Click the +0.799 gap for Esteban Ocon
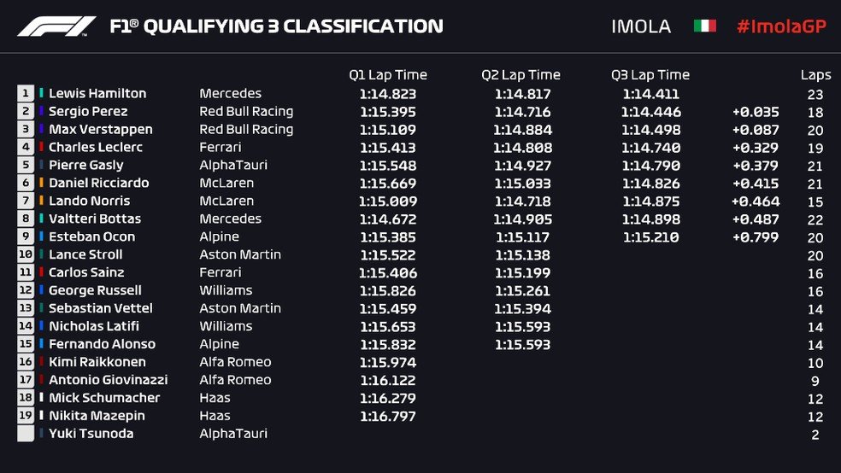 [756, 237]
